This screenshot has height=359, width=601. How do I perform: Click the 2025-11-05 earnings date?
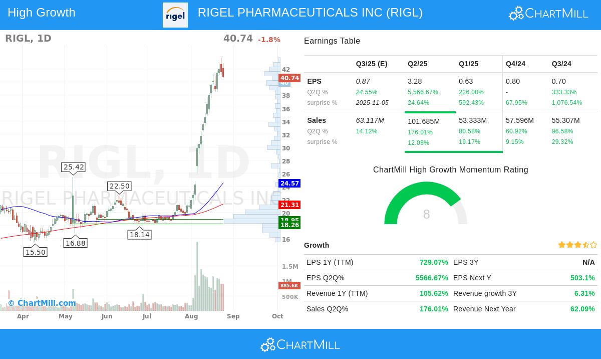(x=372, y=103)
